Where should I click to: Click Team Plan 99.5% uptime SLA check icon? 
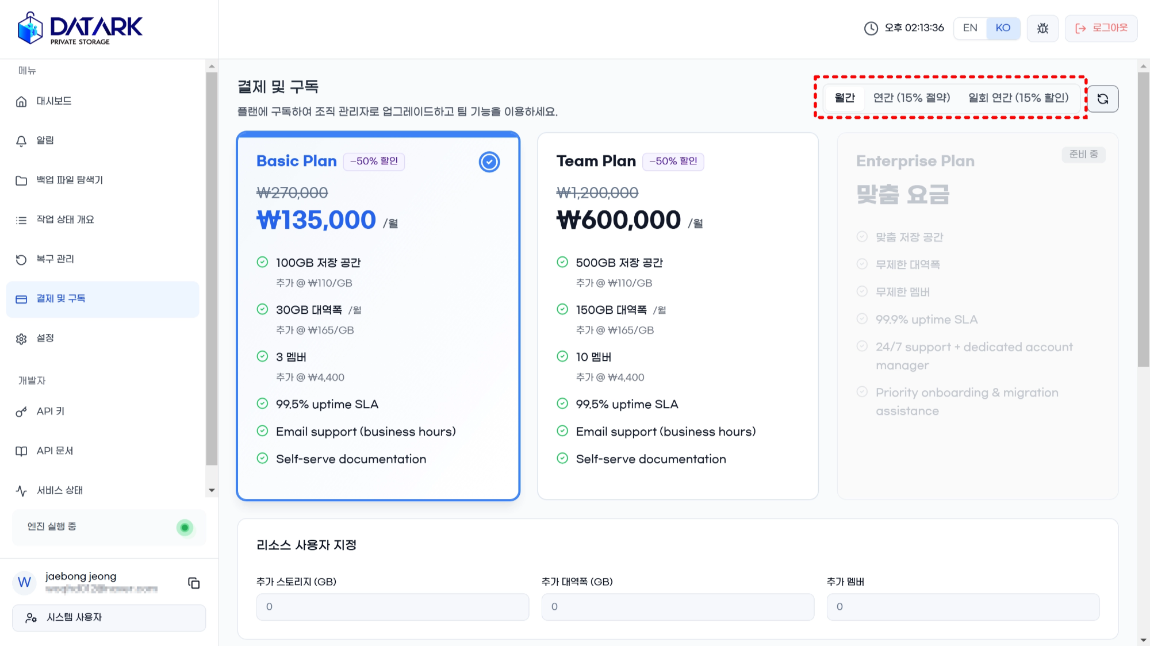562,403
